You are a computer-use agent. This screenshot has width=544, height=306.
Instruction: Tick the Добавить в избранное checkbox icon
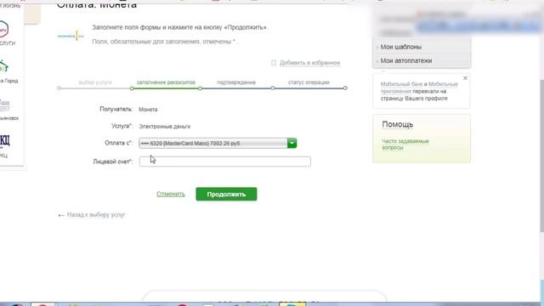click(x=274, y=63)
